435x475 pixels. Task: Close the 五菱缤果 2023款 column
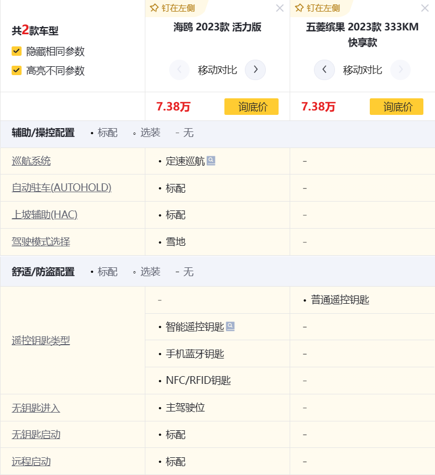[x=424, y=8]
